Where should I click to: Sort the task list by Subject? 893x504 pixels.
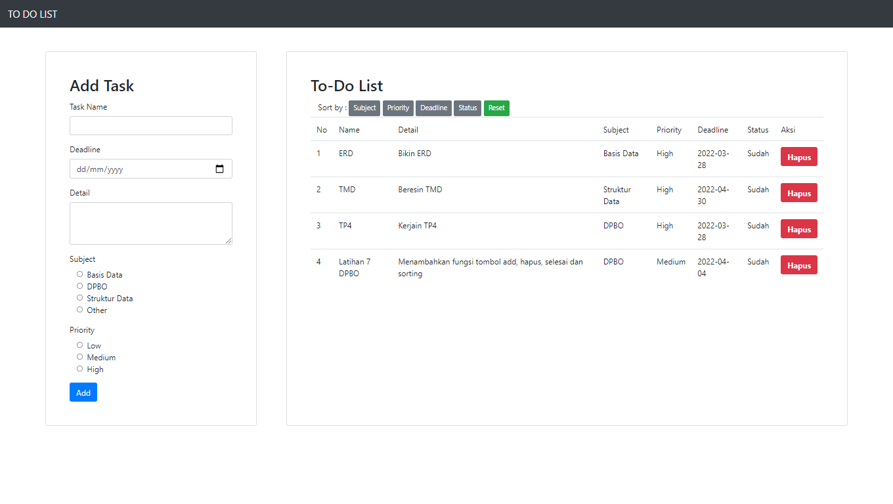[x=364, y=108]
